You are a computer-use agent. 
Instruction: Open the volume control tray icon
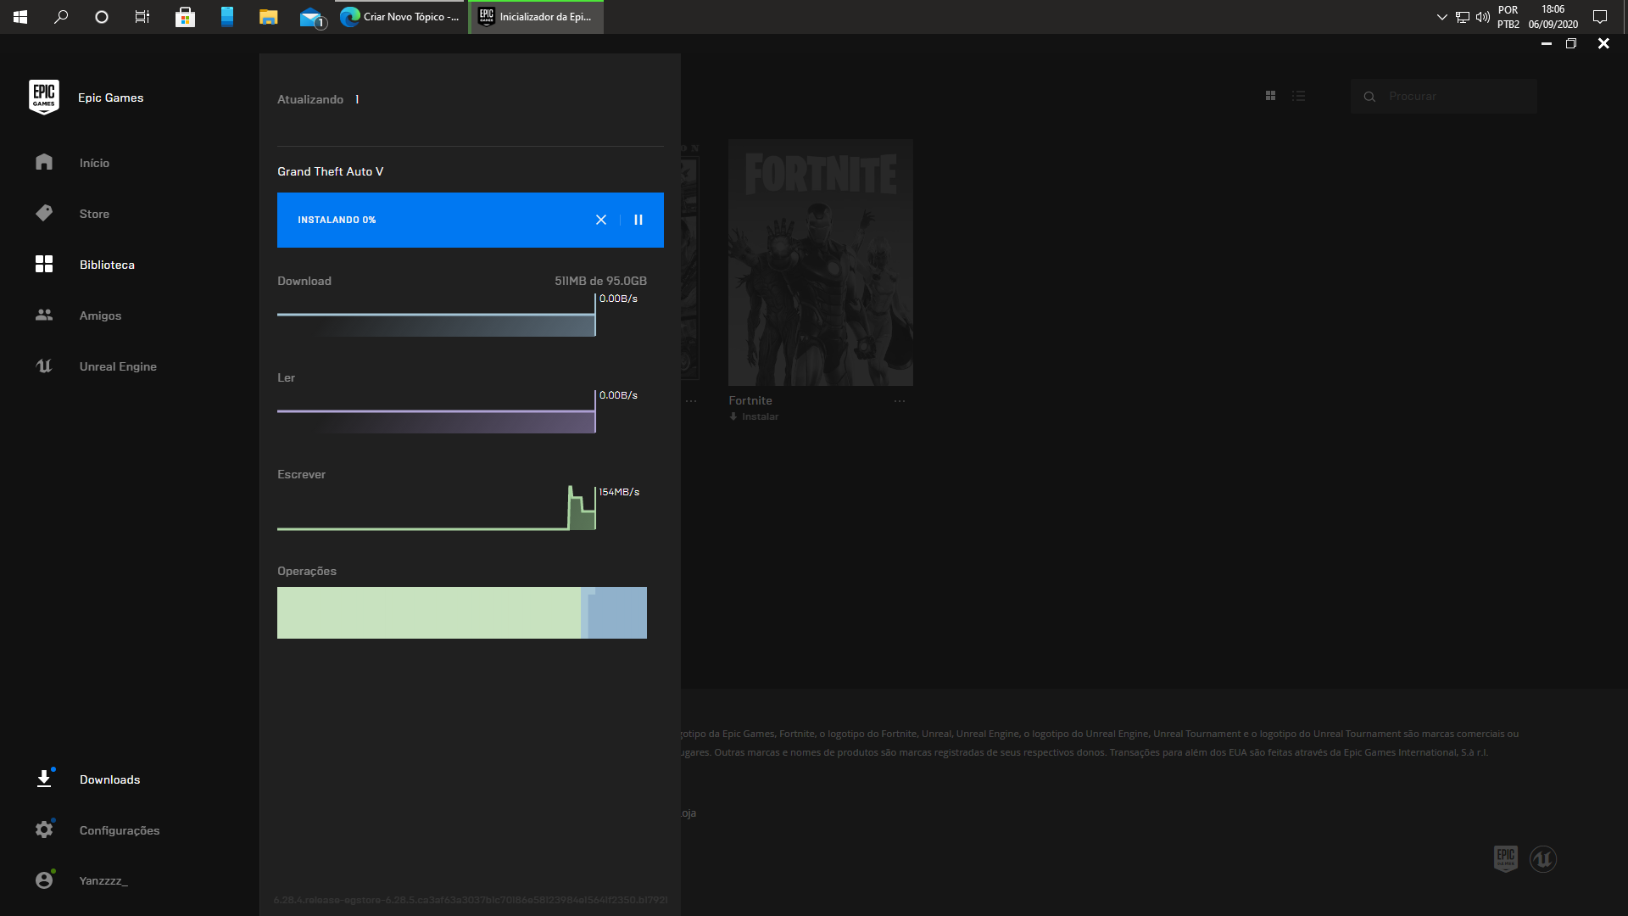[1483, 17]
